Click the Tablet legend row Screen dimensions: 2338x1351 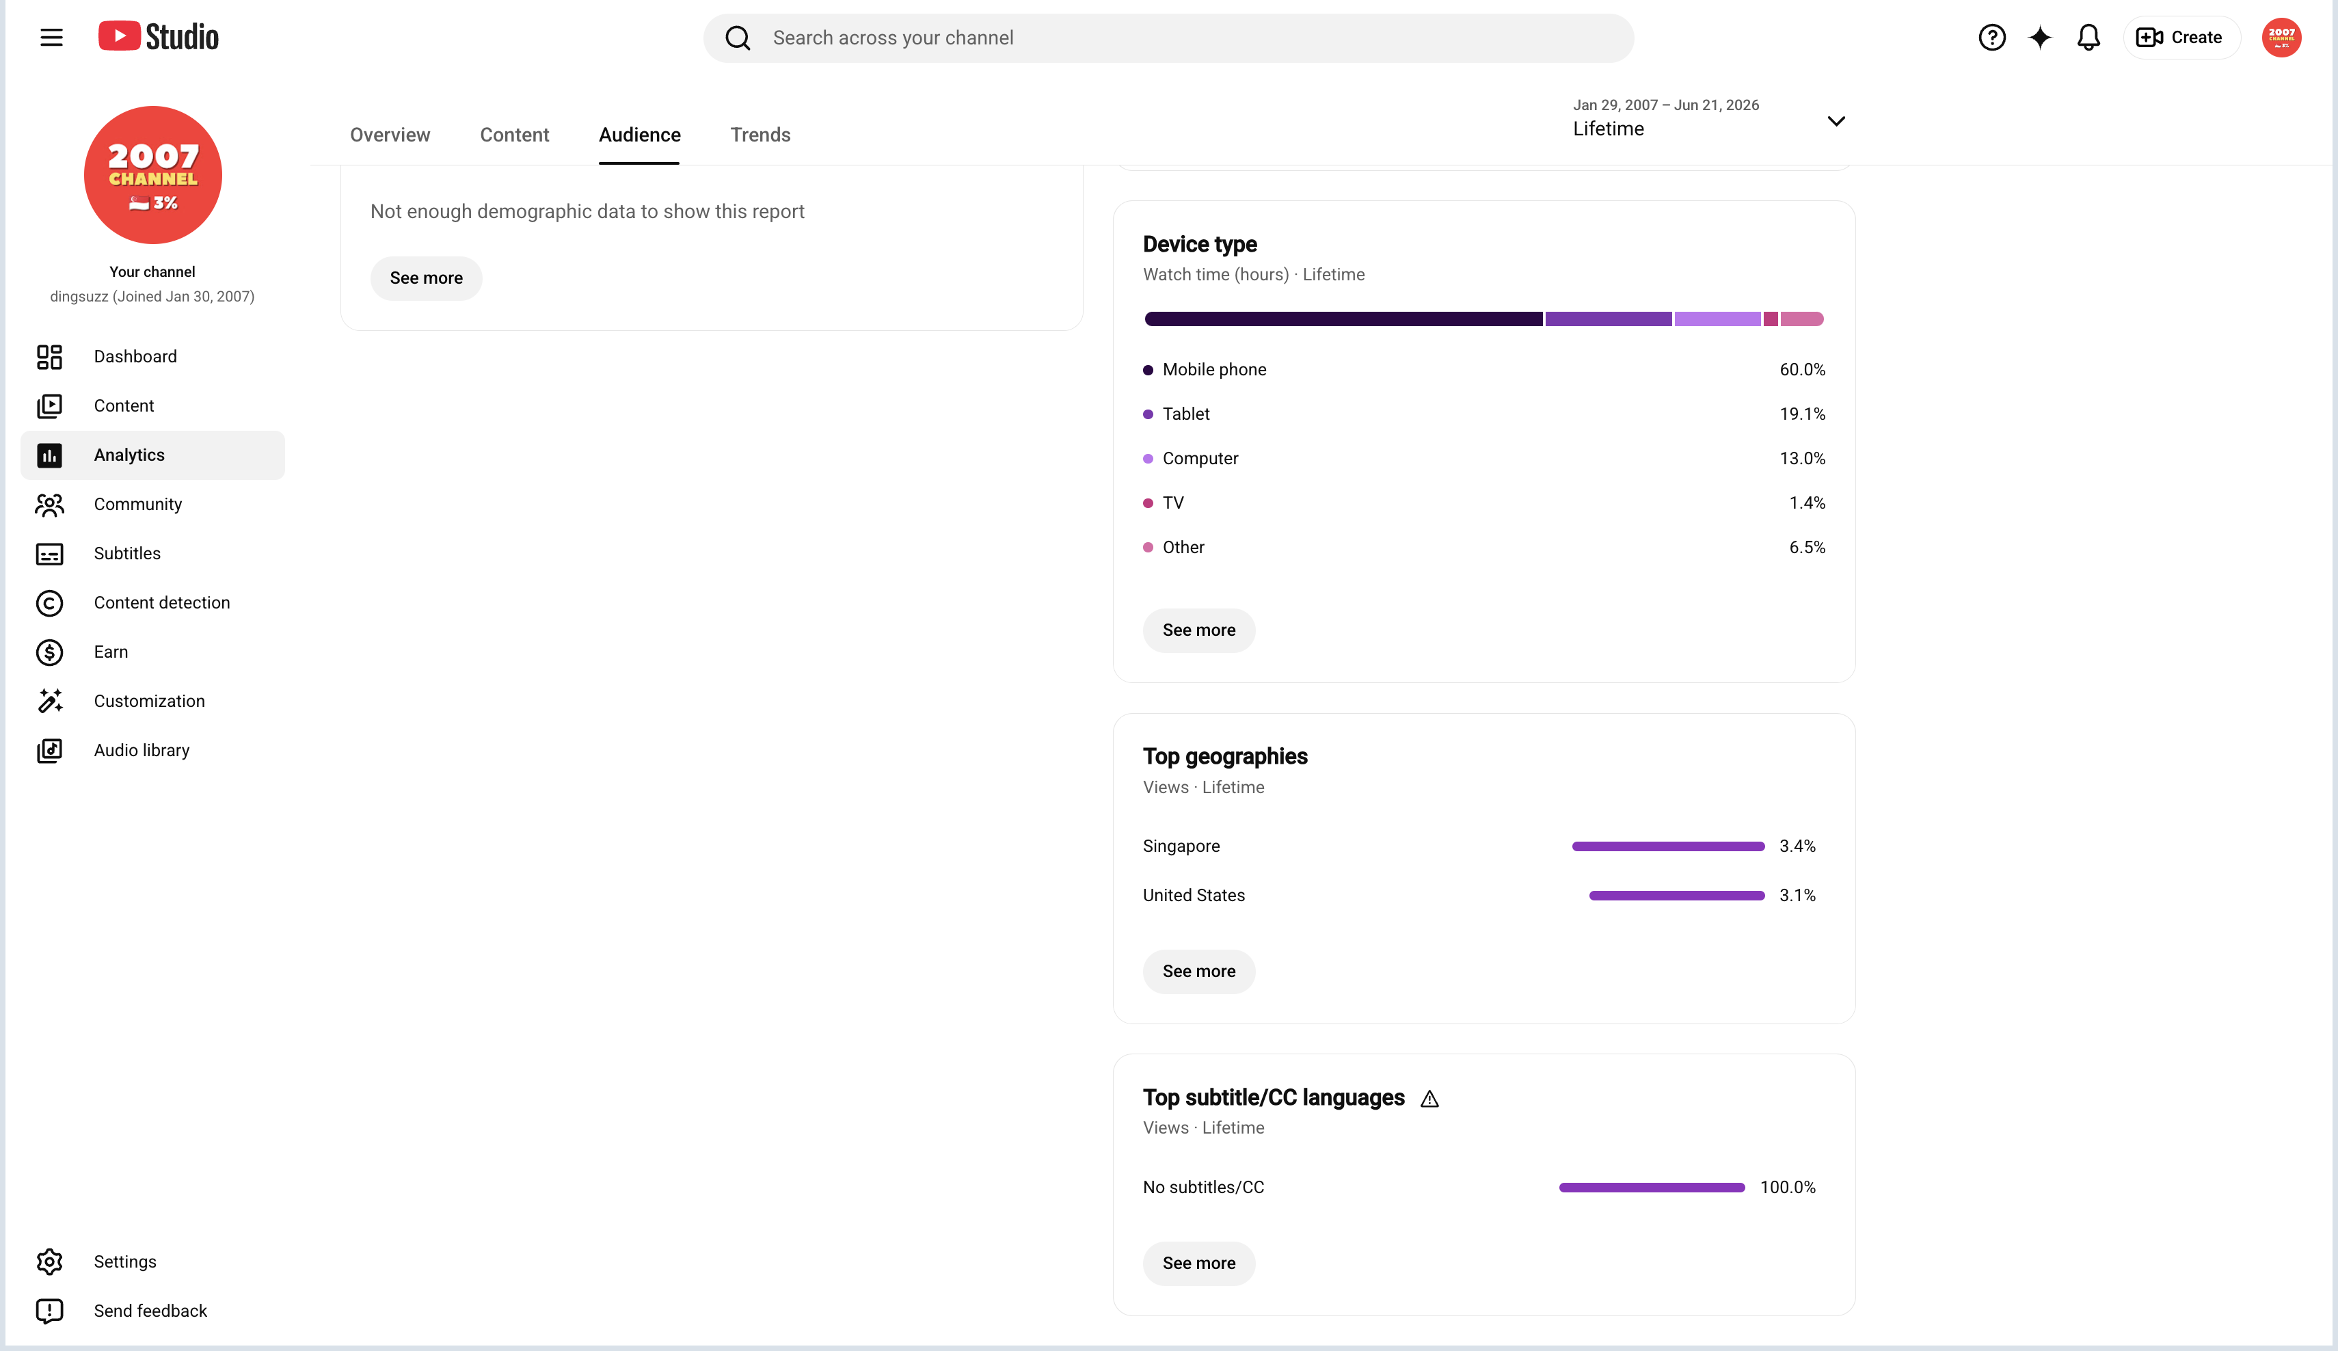click(x=1484, y=415)
